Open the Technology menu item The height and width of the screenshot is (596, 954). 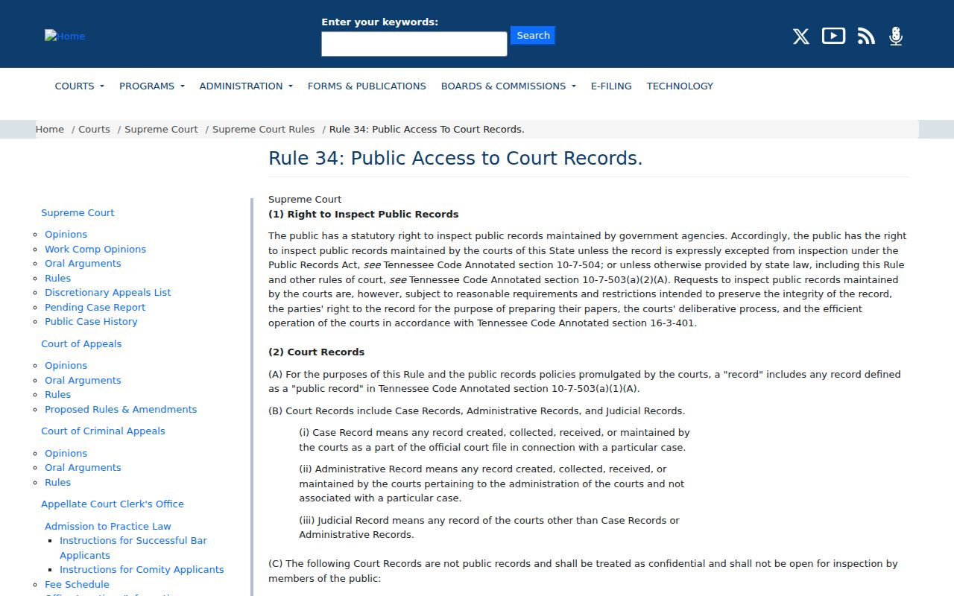point(680,86)
